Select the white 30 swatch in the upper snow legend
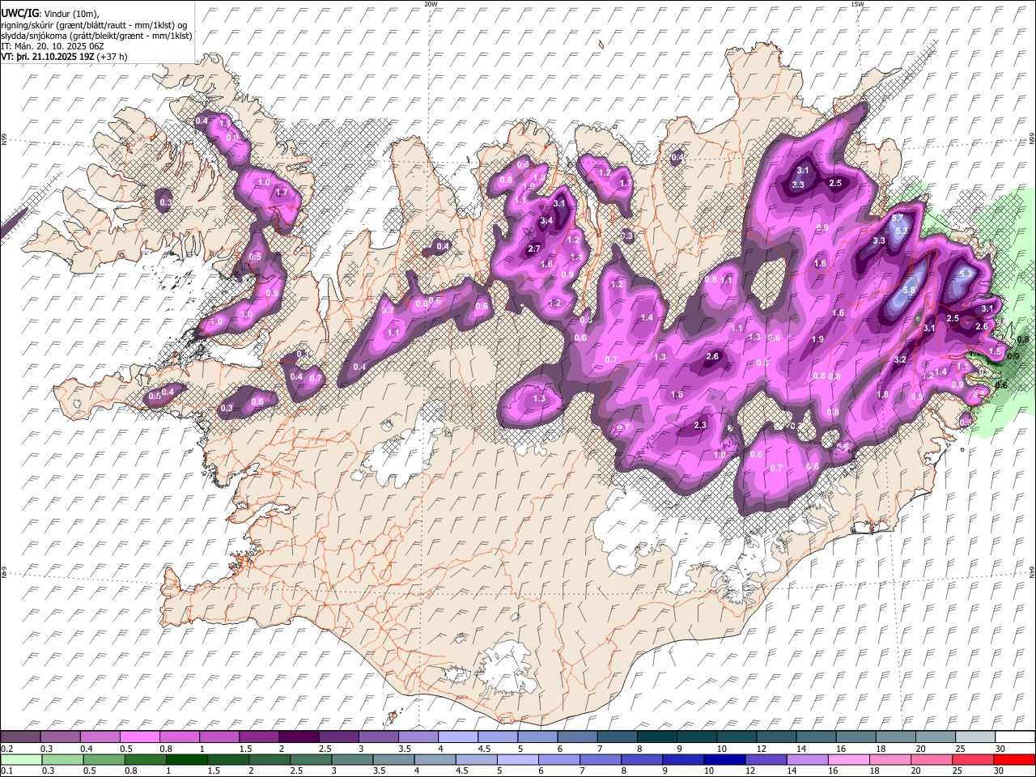The width and height of the screenshot is (1036, 777). coord(1015,737)
